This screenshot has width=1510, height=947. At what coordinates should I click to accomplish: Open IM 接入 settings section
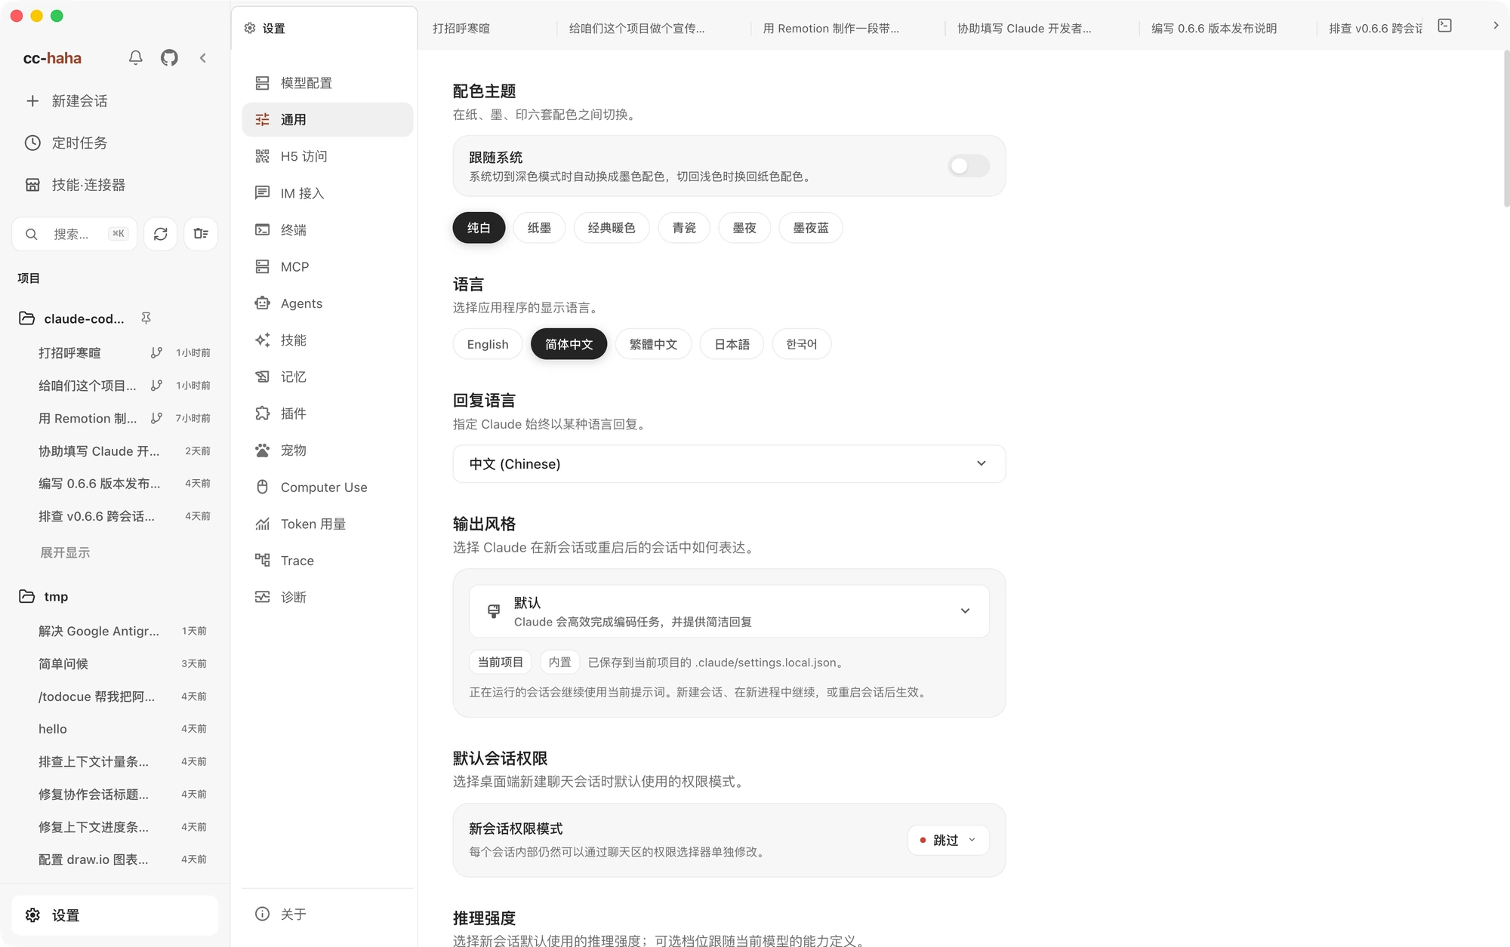[327, 193]
